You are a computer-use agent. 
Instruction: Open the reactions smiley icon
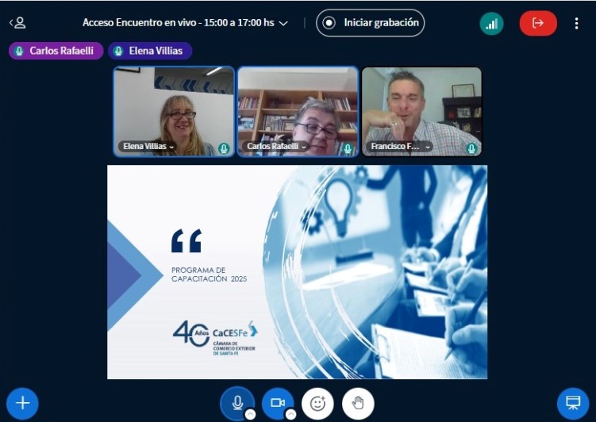click(x=317, y=403)
